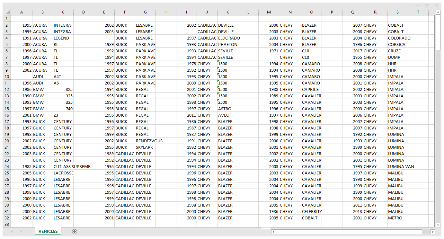Select the ELDORADO cell
Viewport: 444px width, 239px height.
click(x=228, y=38)
